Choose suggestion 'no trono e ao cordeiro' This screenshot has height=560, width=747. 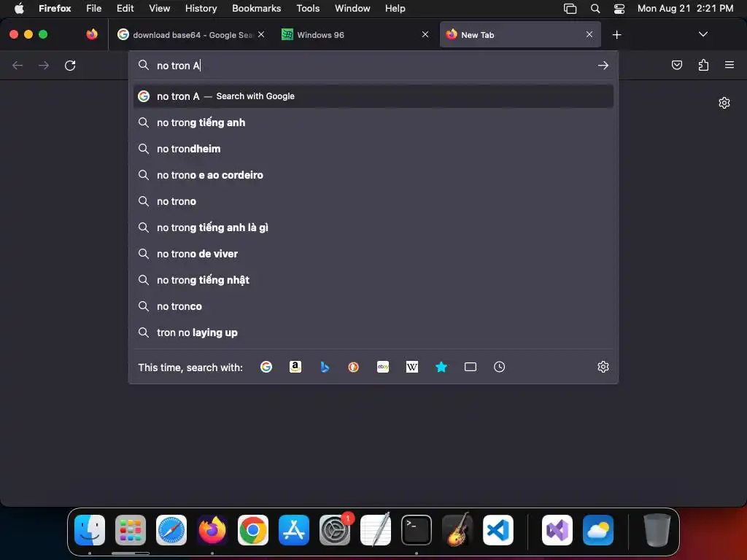373,175
